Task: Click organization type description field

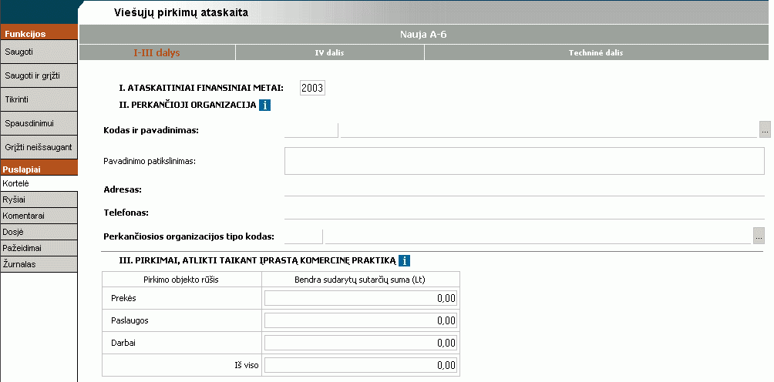Action: (x=537, y=236)
